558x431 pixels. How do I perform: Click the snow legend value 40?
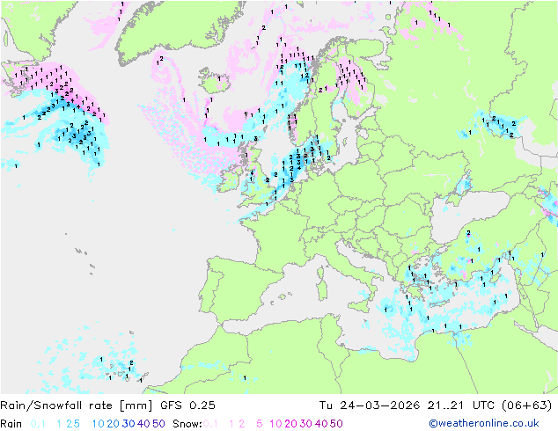321,424
